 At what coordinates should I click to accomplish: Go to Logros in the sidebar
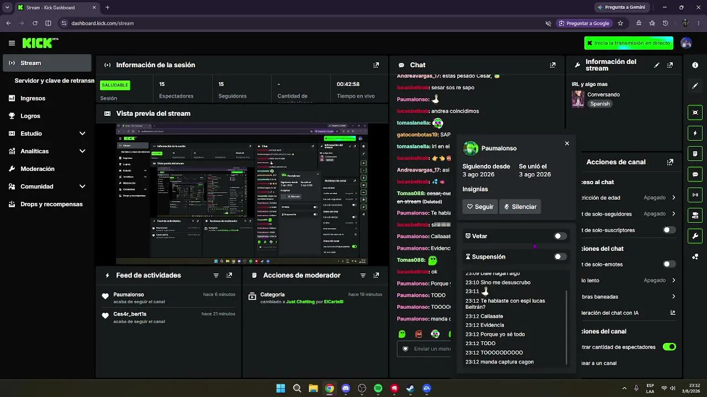(x=47, y=116)
